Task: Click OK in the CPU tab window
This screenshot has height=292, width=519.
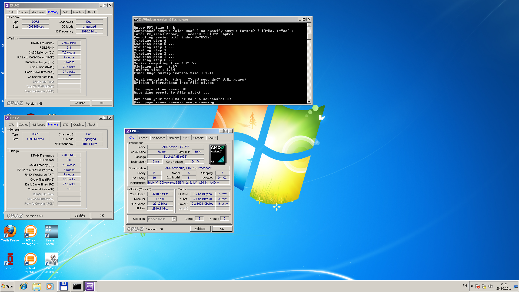Action: [x=222, y=229]
